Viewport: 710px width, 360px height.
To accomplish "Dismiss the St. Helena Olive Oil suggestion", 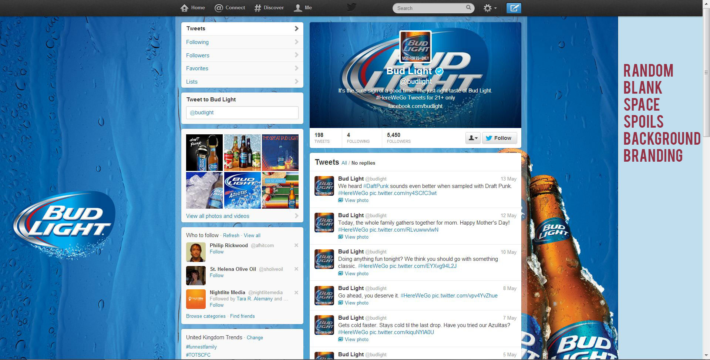I will 296,269.
